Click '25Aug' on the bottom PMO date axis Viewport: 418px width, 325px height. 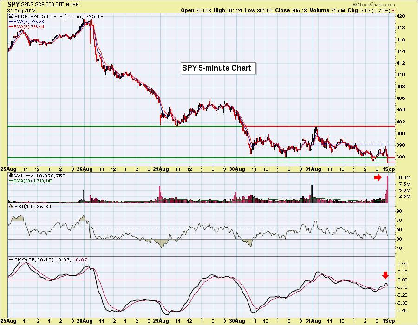pyautogui.click(x=8, y=321)
